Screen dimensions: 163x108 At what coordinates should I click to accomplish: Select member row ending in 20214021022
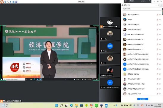142,74
